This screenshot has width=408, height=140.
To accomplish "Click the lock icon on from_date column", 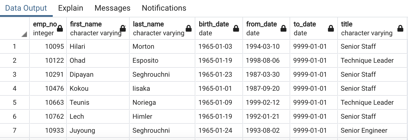I will point(284,29).
